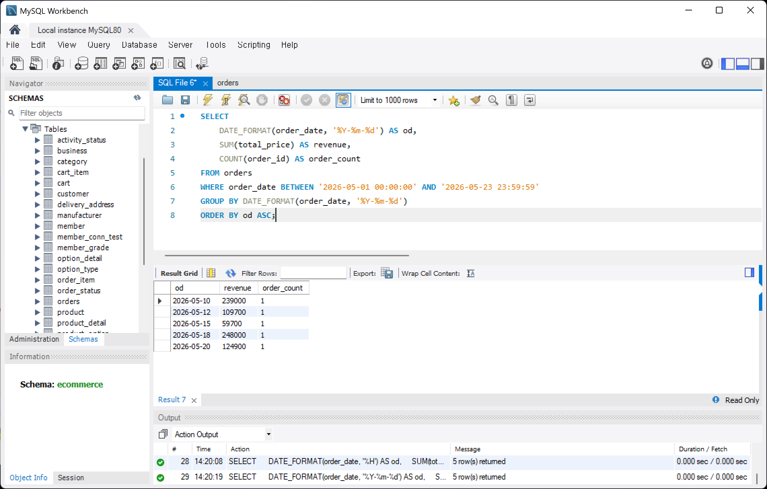Click the Result Grid button

pyautogui.click(x=179, y=273)
